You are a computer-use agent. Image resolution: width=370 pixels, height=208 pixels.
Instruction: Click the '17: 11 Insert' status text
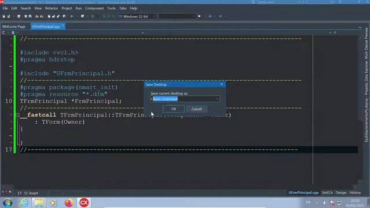tap(28, 193)
